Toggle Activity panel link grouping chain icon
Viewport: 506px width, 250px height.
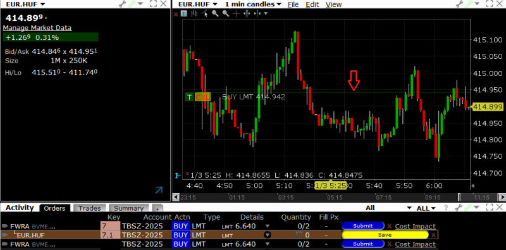tap(468, 208)
